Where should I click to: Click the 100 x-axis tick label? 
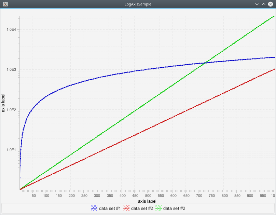(46, 196)
